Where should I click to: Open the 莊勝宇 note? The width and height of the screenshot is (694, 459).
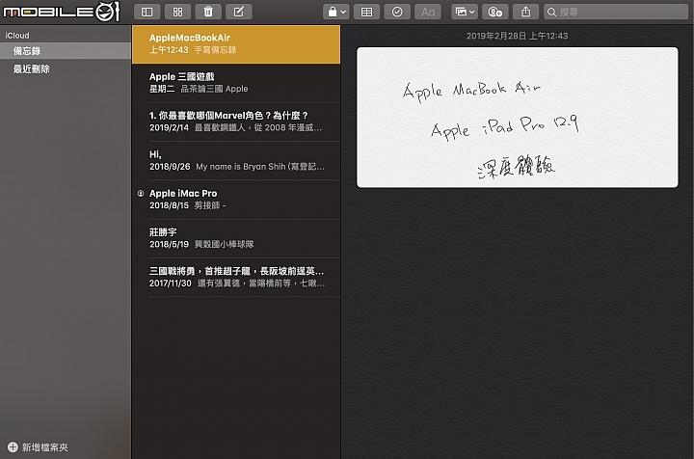pos(236,238)
